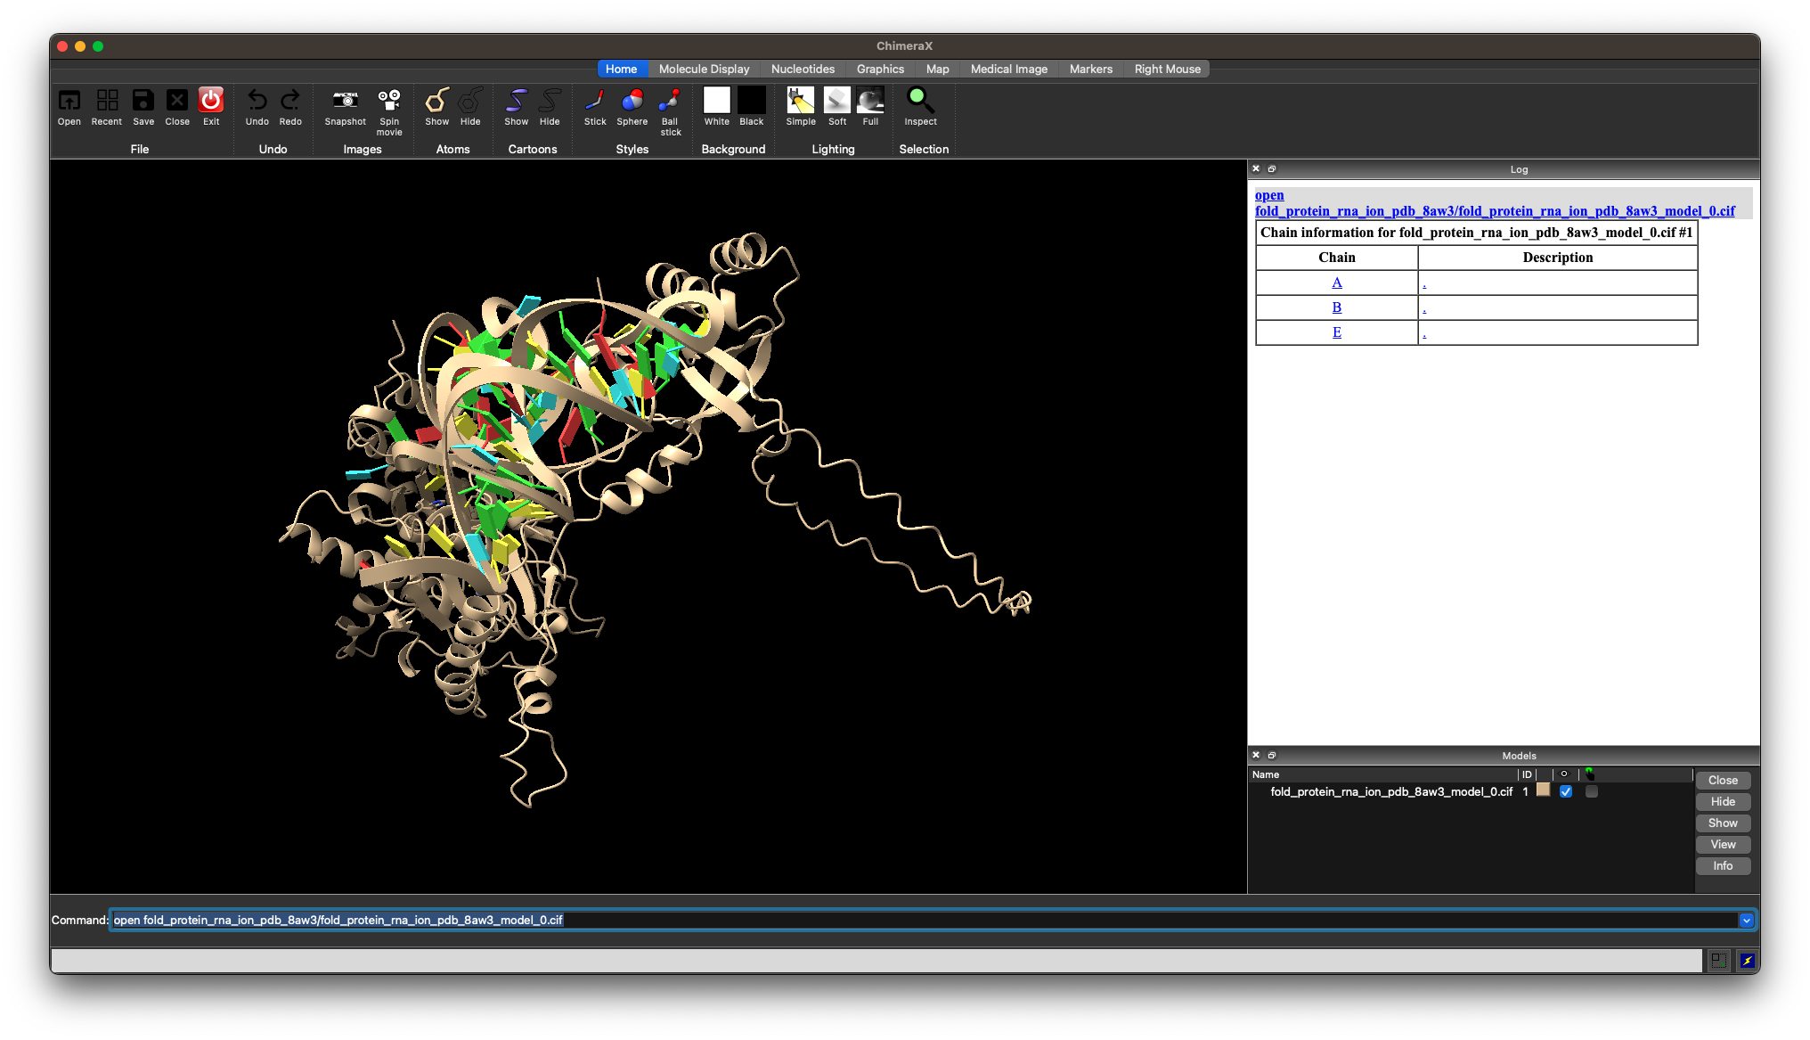Hide atoms using the Atoms Hide icon
This screenshot has height=1040, width=1810.
point(470,101)
